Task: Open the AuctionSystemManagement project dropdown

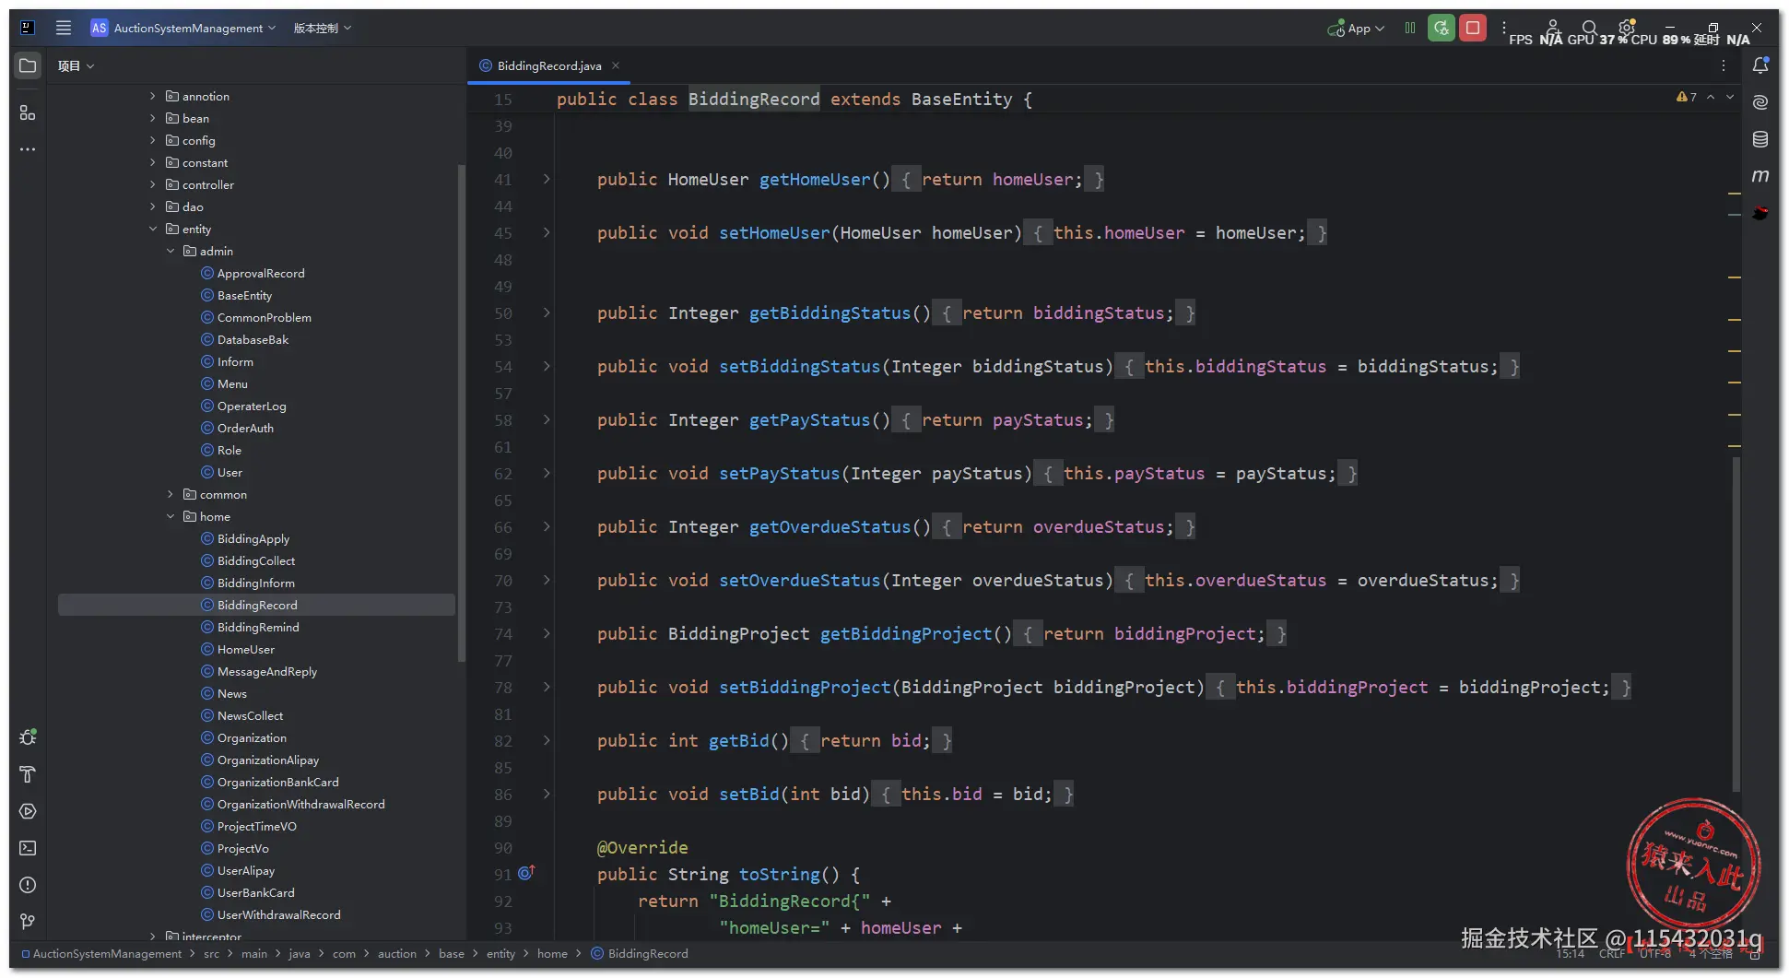Action: tap(183, 28)
